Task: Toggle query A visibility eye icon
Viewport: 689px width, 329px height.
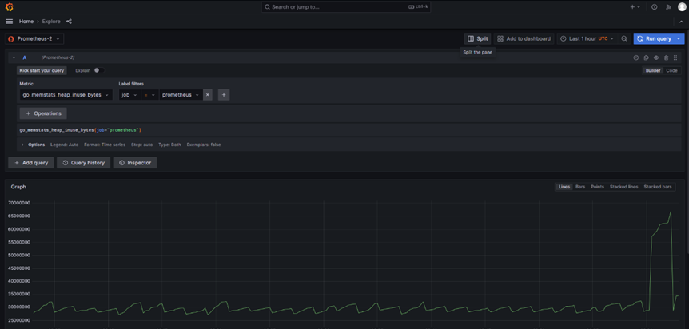Action: point(656,57)
